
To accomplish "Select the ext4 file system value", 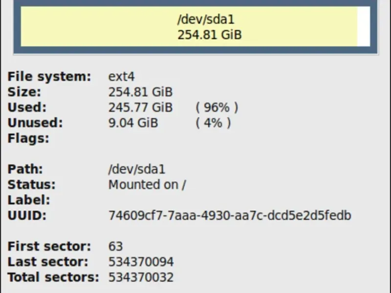I will (x=121, y=77).
